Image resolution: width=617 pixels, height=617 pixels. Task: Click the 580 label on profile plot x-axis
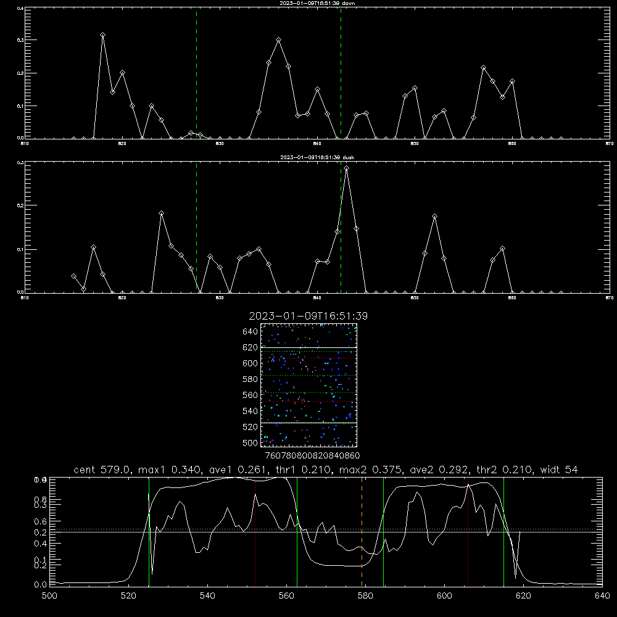(x=365, y=596)
